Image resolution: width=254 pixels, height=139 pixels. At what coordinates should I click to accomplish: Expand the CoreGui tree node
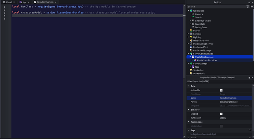pyautogui.click(x=188, y=34)
